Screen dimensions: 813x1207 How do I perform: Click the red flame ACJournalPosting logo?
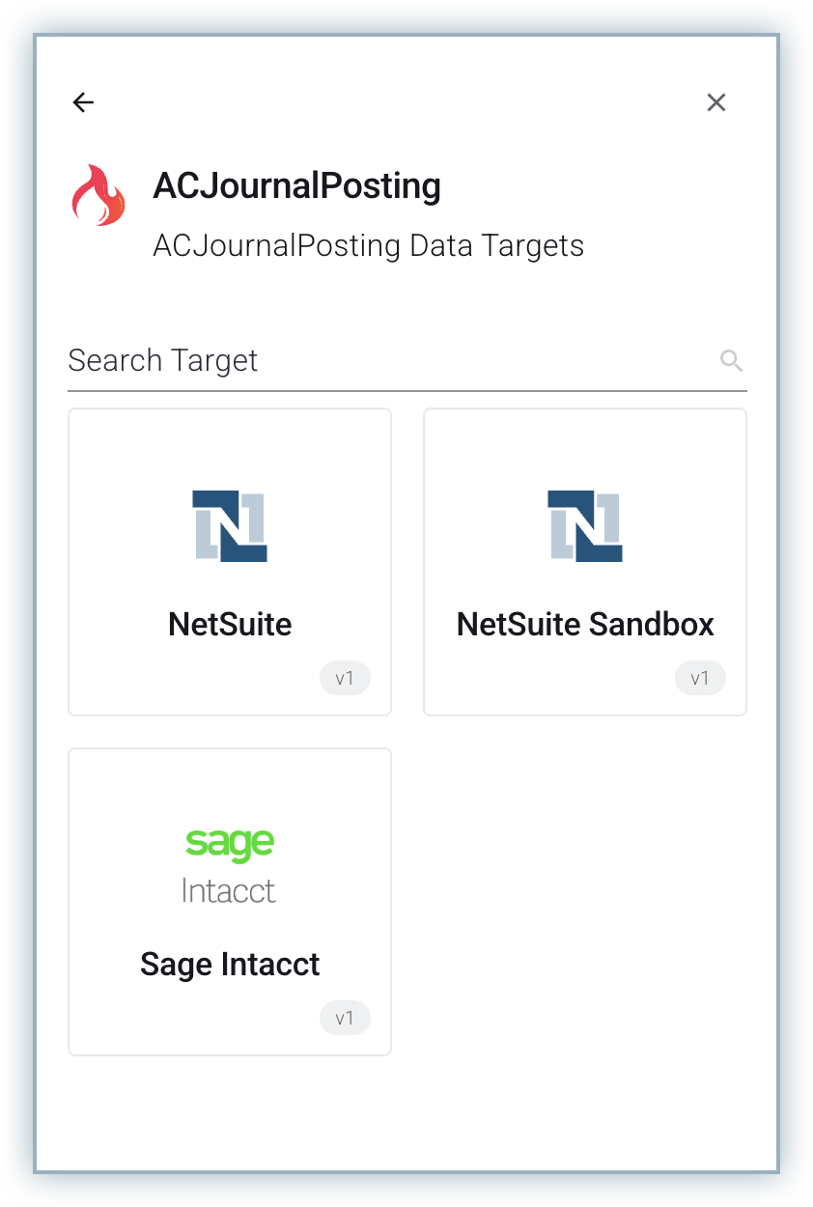pos(98,195)
